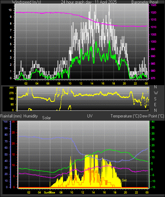Click the UV label
The image size is (165, 197).
point(90,116)
